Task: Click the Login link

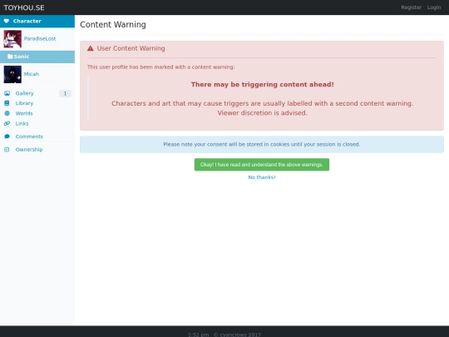Action: point(434,7)
